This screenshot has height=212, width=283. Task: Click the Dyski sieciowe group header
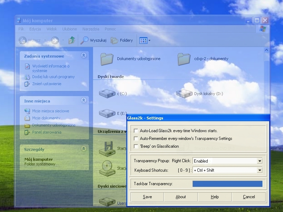pos(112,187)
